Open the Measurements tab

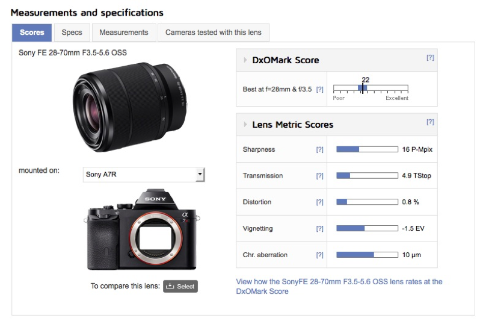pyautogui.click(x=123, y=33)
